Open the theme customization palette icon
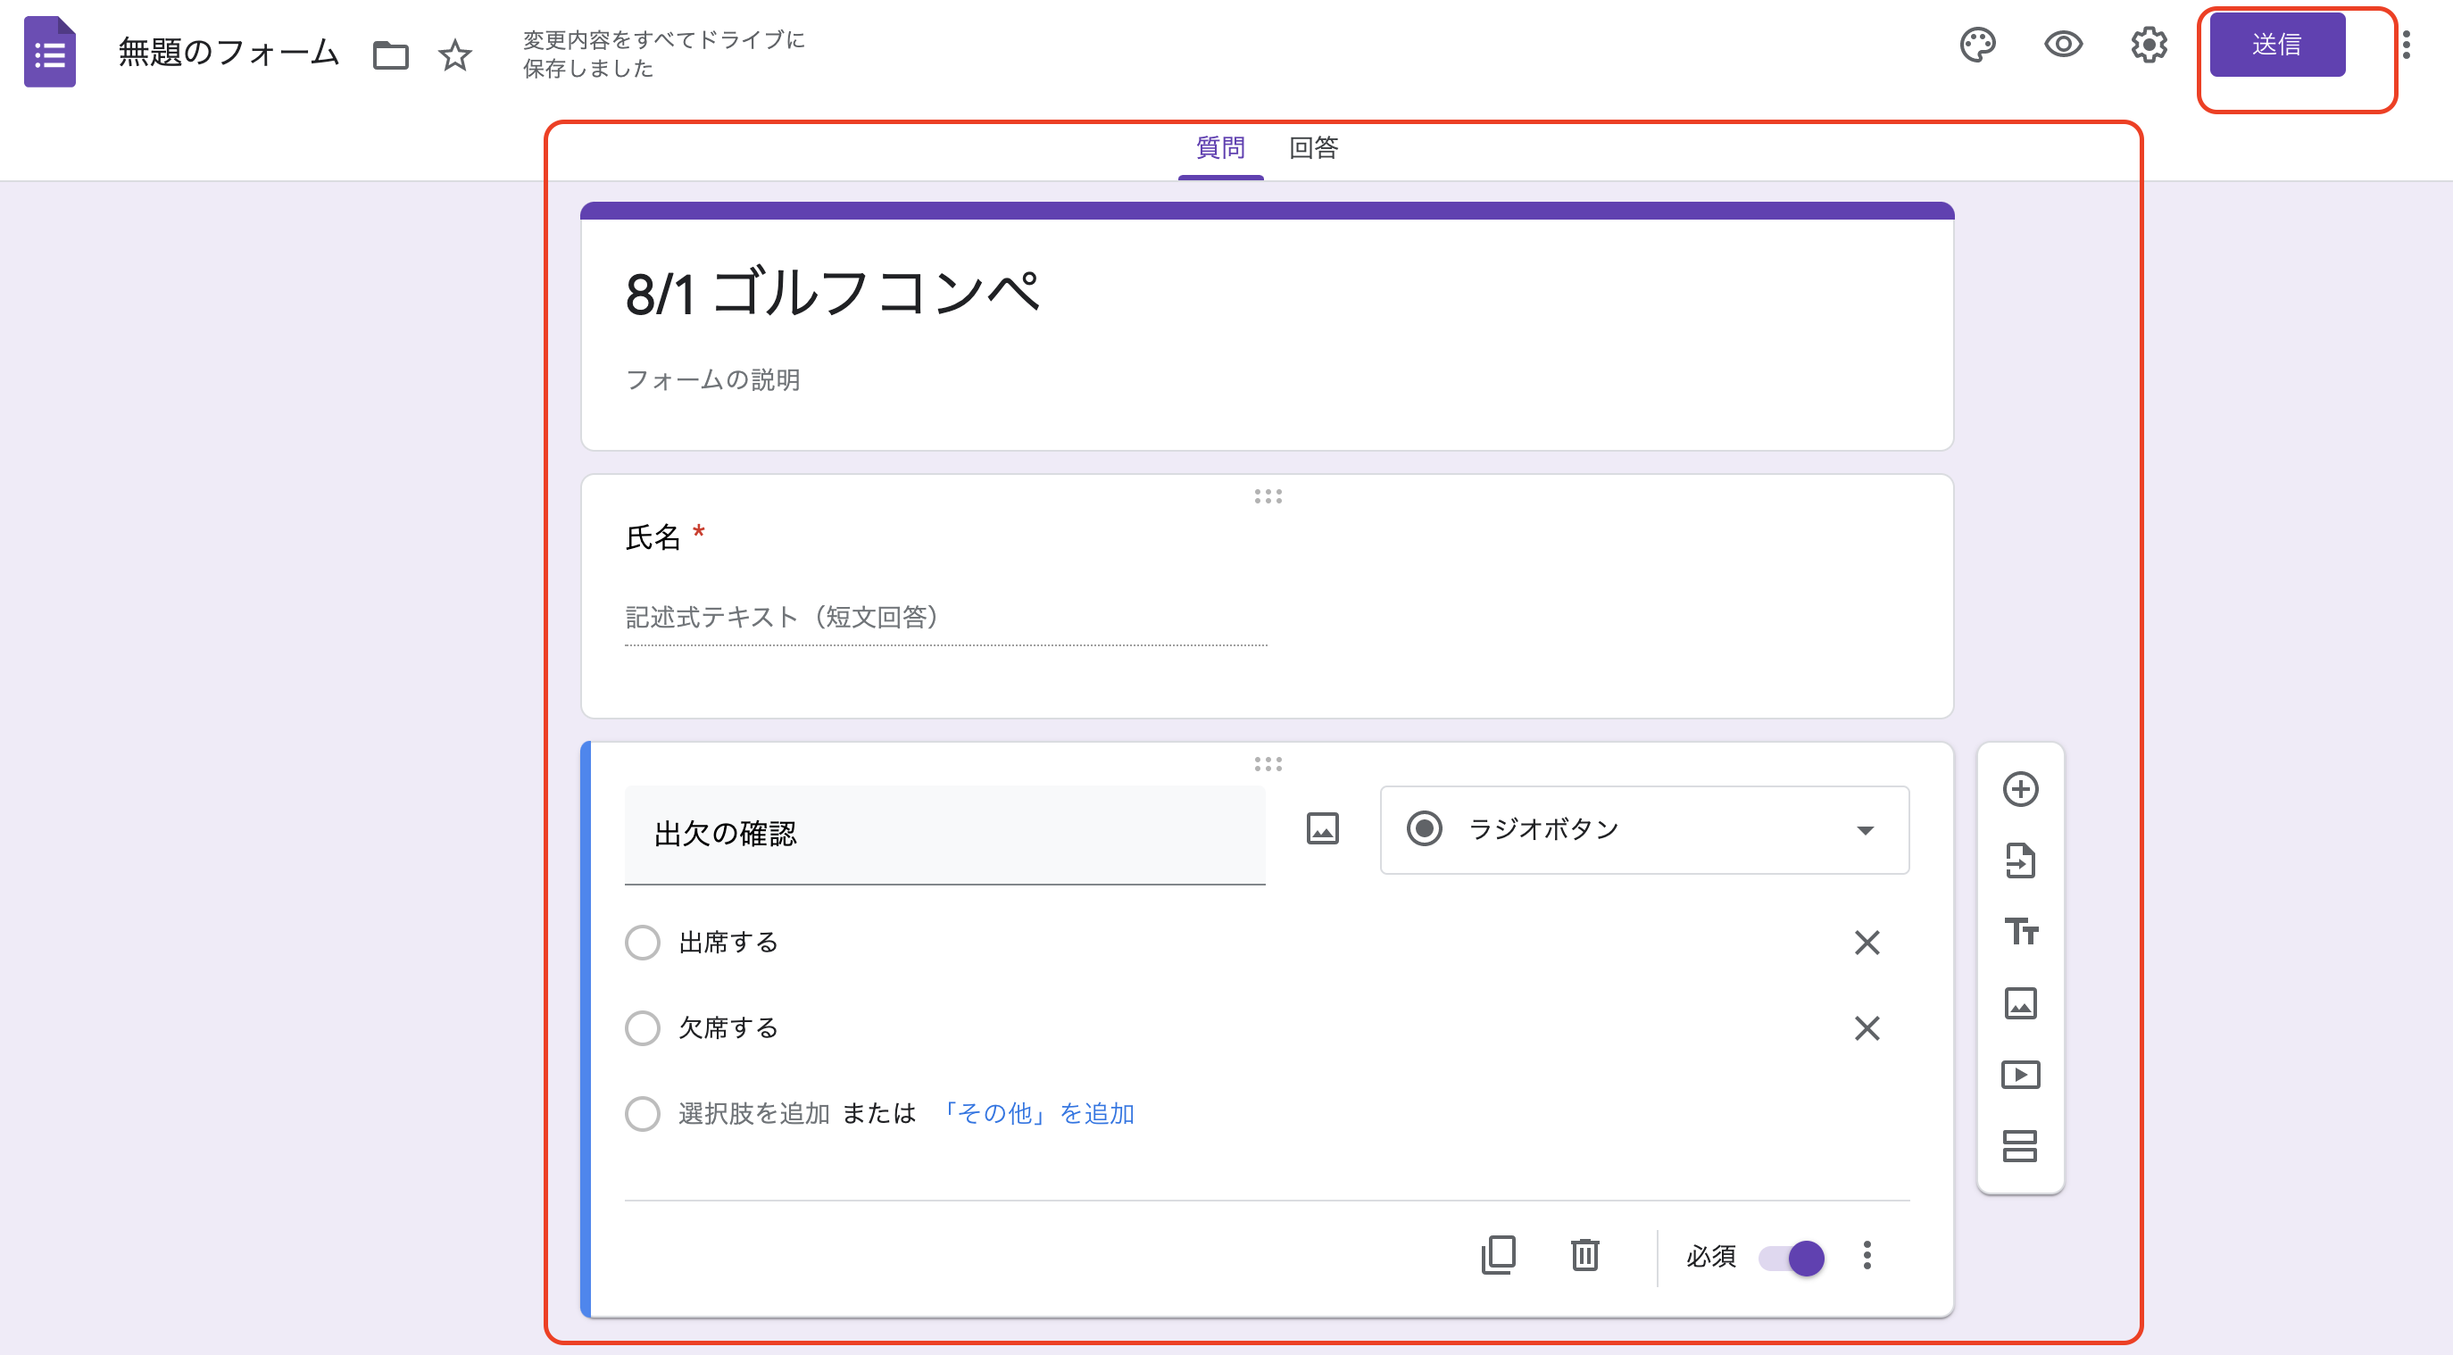The height and width of the screenshot is (1355, 2453). [x=1978, y=45]
